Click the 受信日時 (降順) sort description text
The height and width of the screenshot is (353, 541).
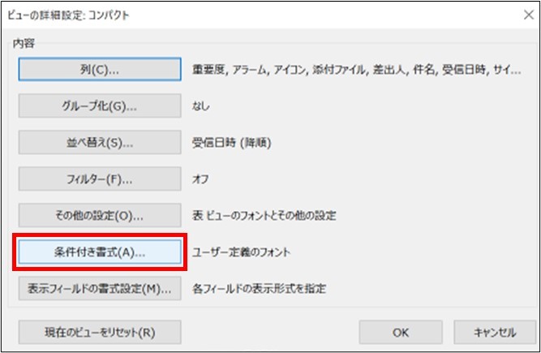click(x=231, y=143)
